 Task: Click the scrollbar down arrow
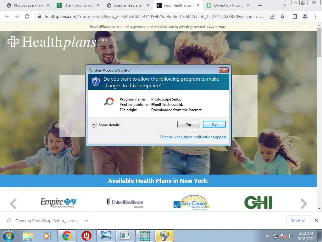coord(319,209)
